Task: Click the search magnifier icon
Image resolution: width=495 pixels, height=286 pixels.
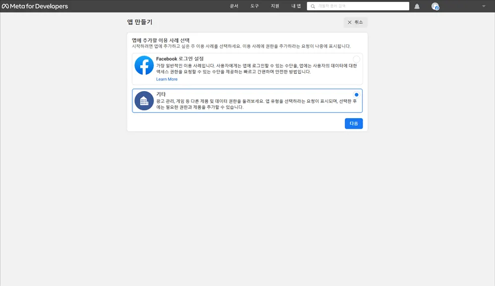Action: (313, 6)
